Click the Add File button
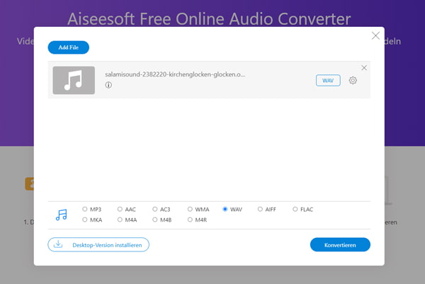Image resolution: width=425 pixels, height=284 pixels. (69, 47)
